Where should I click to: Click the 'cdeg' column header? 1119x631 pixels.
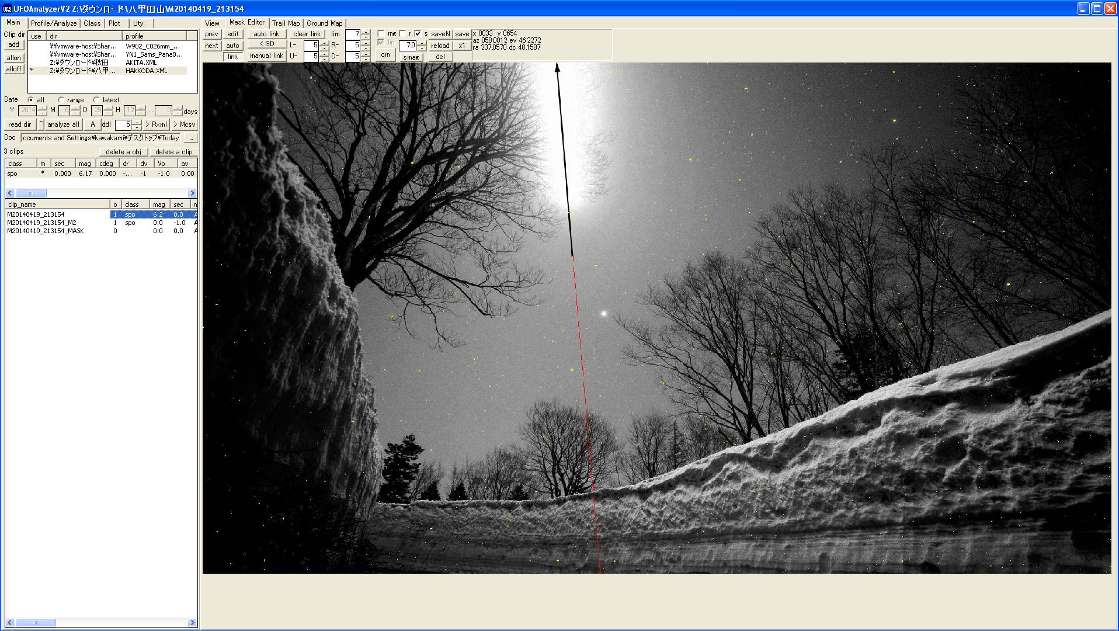[107, 164]
